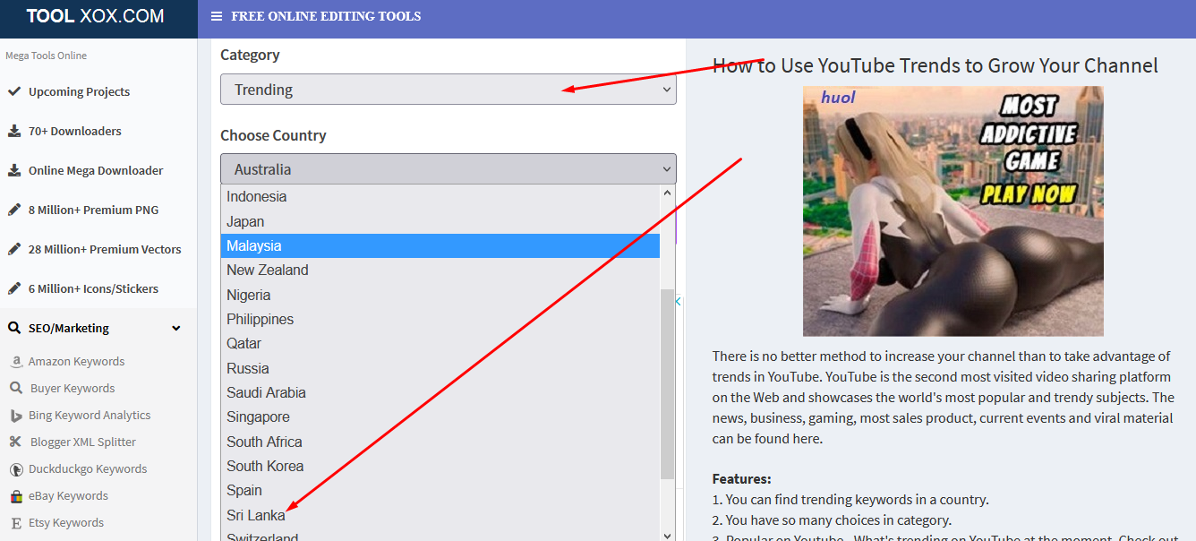Open eBay Keywords tool

[x=68, y=496]
